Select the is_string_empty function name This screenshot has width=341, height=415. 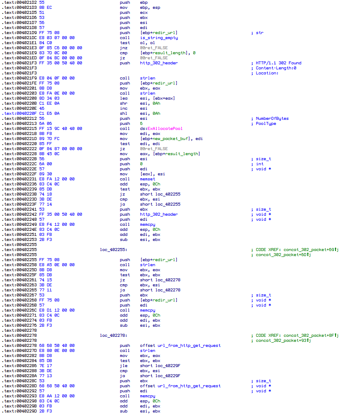point(159,38)
